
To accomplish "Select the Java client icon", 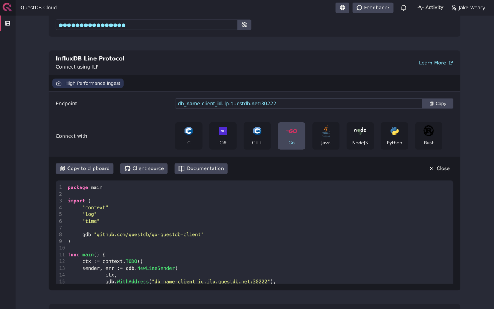I will point(326,136).
